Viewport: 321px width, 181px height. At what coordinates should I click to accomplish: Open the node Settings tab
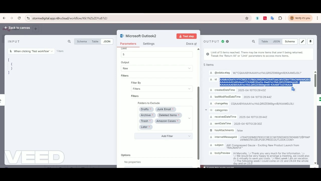coord(149,44)
